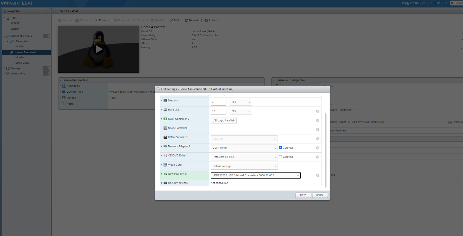The height and width of the screenshot is (236, 463).
Task: Click the Refresh icon in the toolbar
Action: 187,20
